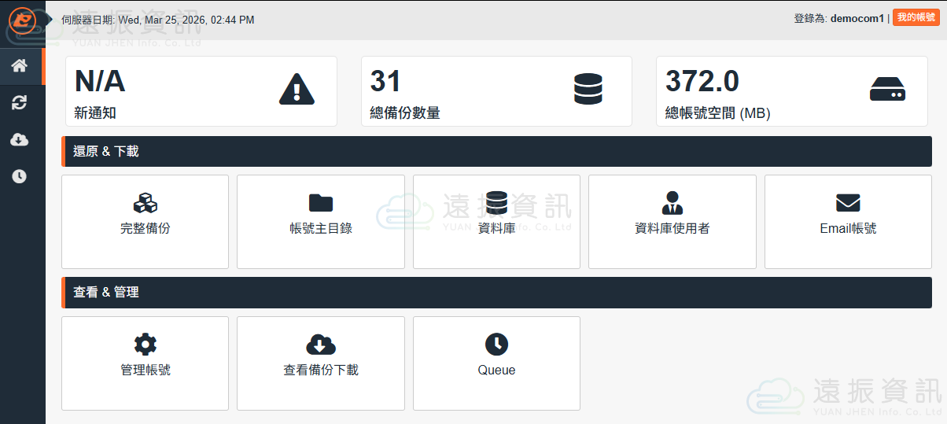Open the 管理帳號 manage account tile
This screenshot has width=947, height=424.
[x=145, y=363]
